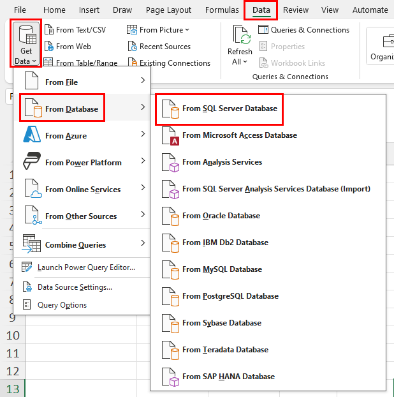Click the From Other Sources icon
The image size is (394, 397).
point(33,215)
